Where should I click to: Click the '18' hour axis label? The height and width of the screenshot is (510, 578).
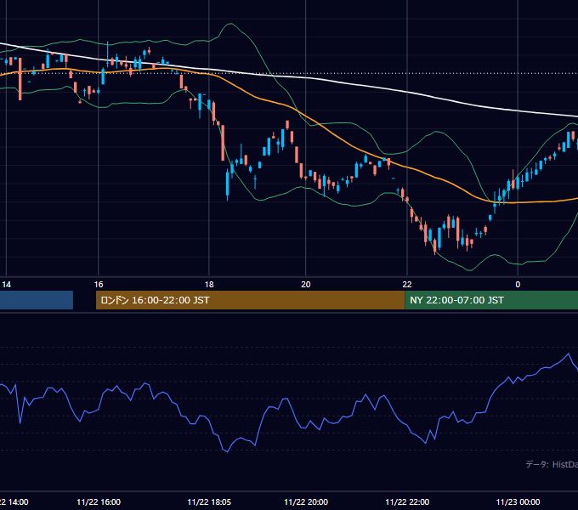pos(209,285)
